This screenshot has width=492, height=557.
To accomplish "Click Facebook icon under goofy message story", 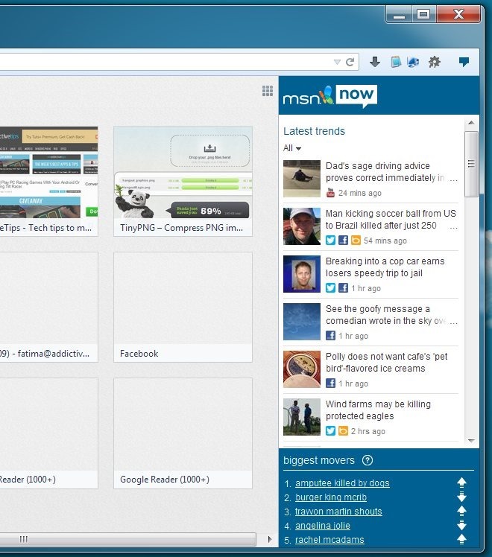I will pyautogui.click(x=330, y=335).
